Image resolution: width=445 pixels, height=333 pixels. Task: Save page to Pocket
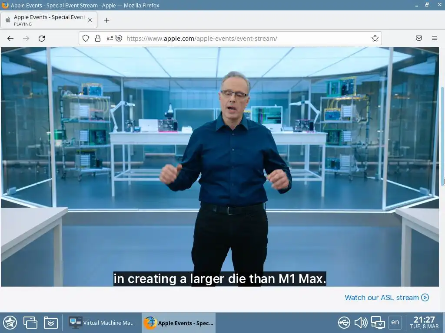(x=419, y=38)
